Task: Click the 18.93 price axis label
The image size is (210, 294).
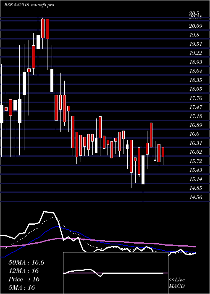Action: coord(196,62)
